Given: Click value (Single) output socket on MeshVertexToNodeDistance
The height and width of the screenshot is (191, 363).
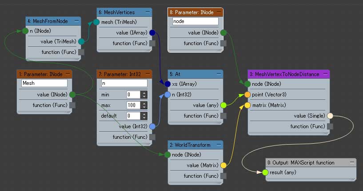Looking at the screenshot, I should (x=330, y=116).
